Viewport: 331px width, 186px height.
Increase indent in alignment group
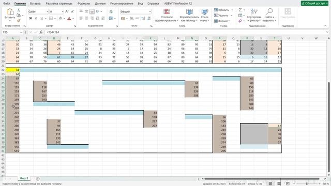click(x=103, y=19)
